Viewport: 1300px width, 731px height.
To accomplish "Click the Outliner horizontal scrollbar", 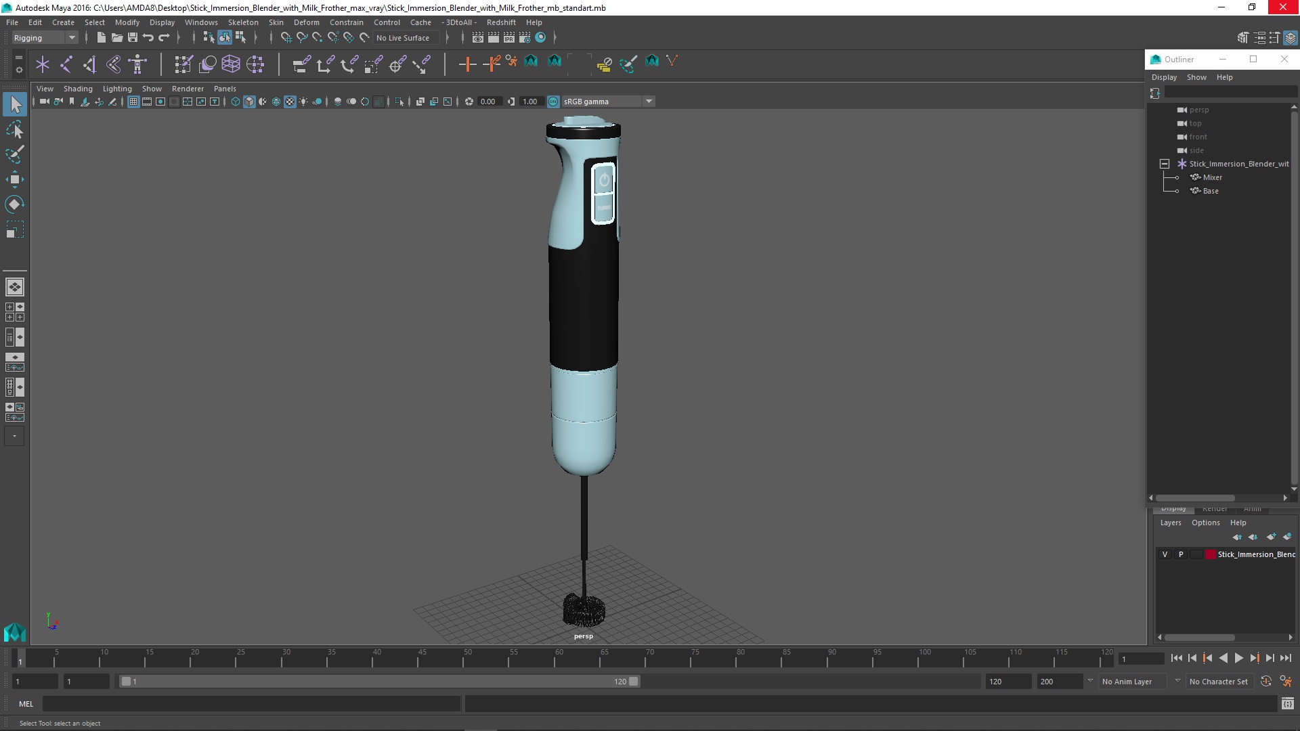I will click(x=1195, y=497).
